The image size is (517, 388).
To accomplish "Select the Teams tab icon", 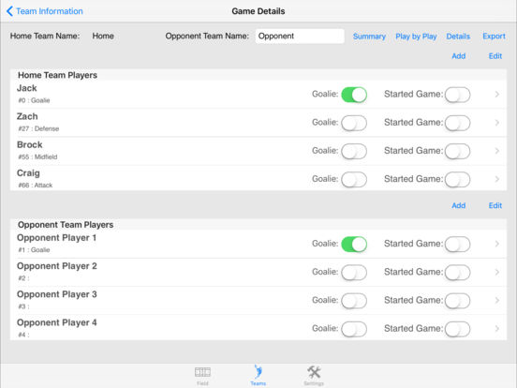I will [258, 372].
